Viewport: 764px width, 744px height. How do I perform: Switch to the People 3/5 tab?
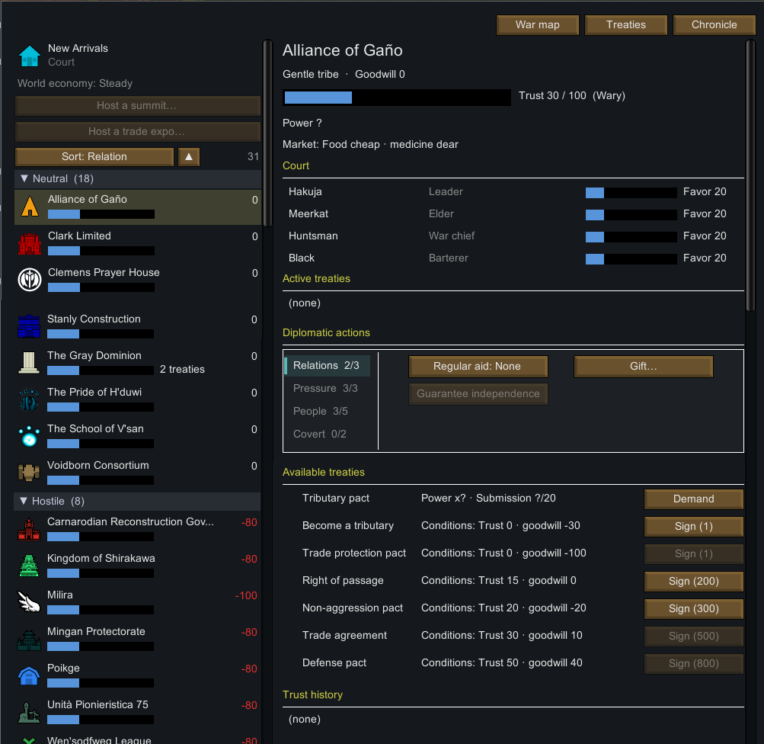[321, 411]
